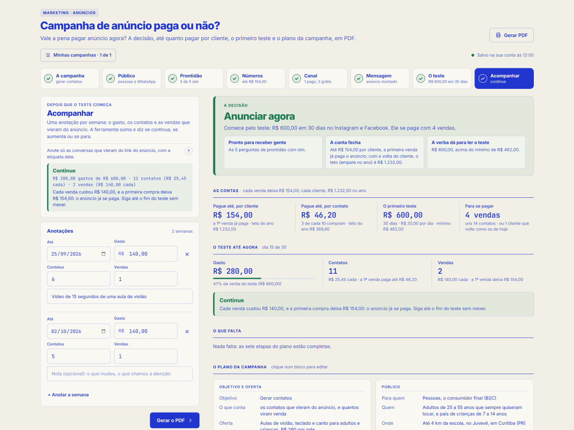
Task: Edit note about Vídeo de 15 segundos
Action: (120, 296)
